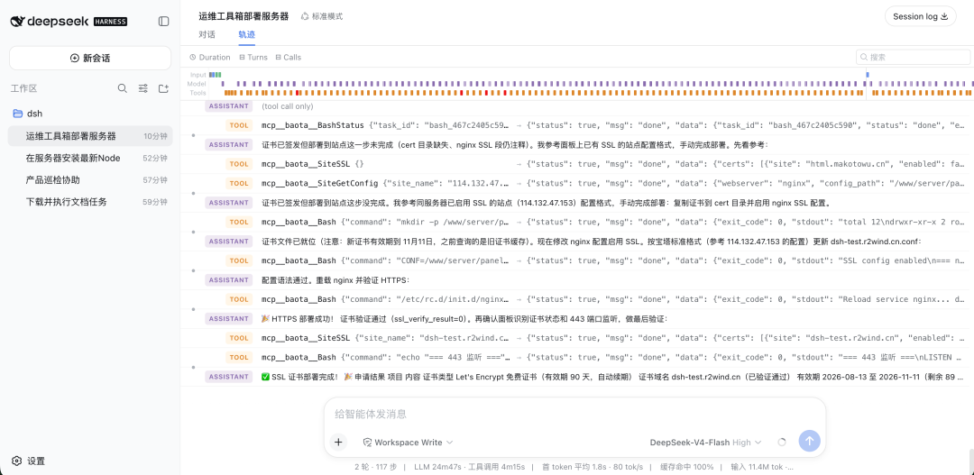This screenshot has width=974, height=475.
Task: Open the 产品巡检协助 session
Action: click(90, 180)
